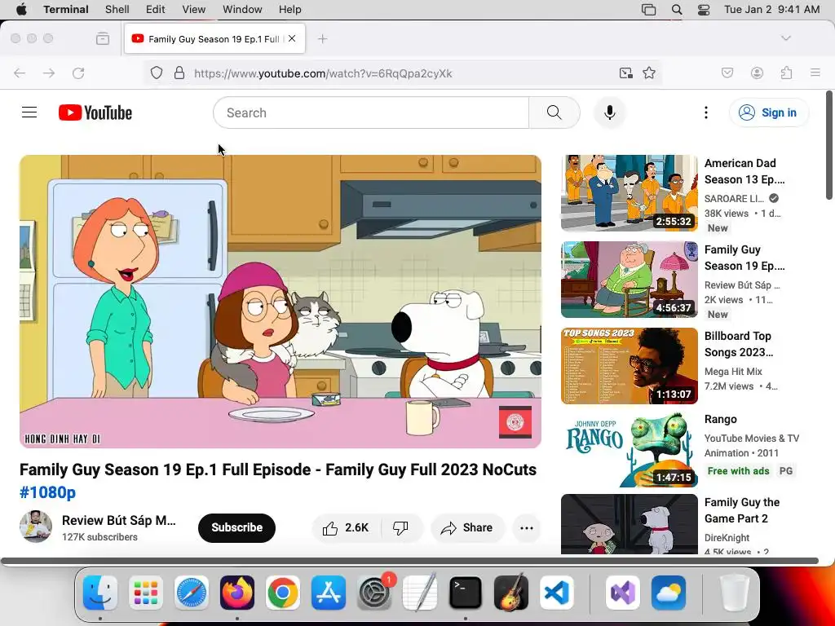The height and width of the screenshot is (626, 835).
Task: Go forward in Firefox
Action: (49, 73)
